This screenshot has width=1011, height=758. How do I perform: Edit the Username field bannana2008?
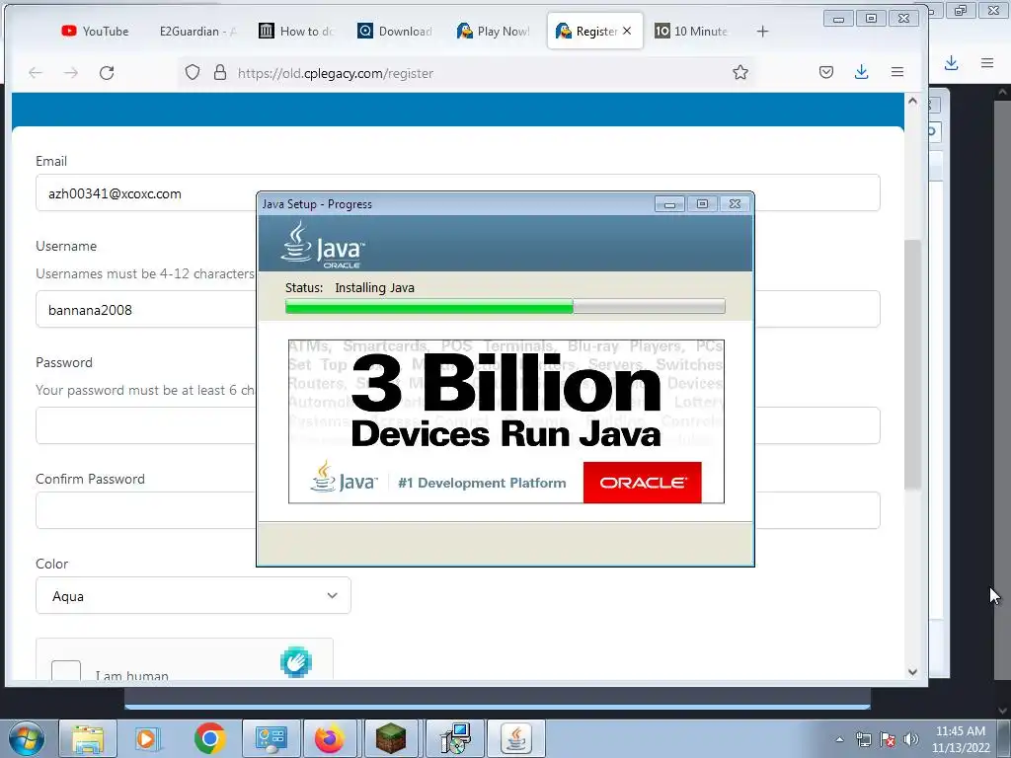click(x=458, y=309)
